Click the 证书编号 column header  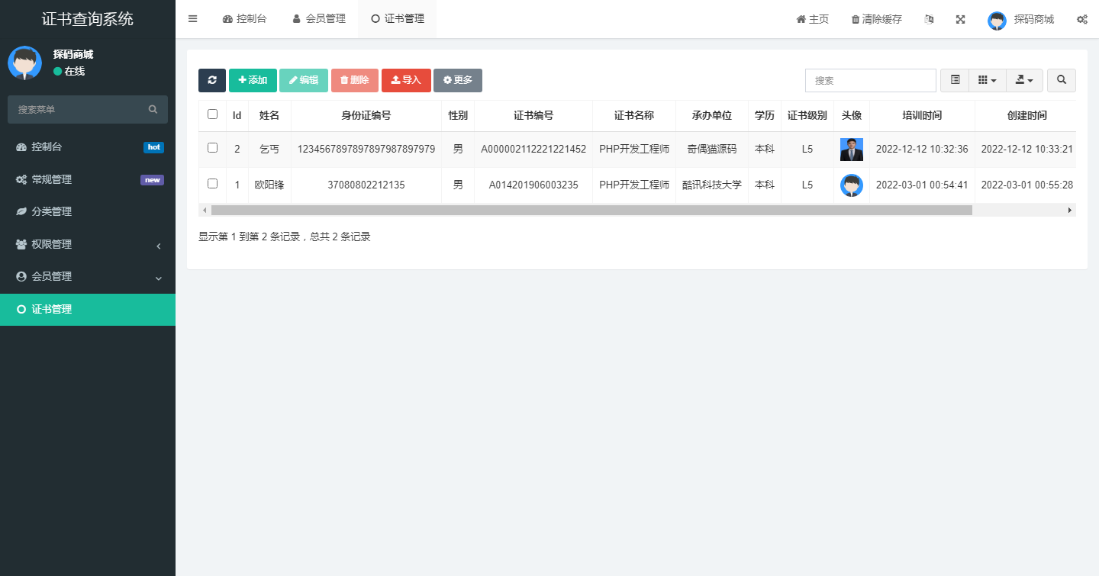(x=533, y=115)
